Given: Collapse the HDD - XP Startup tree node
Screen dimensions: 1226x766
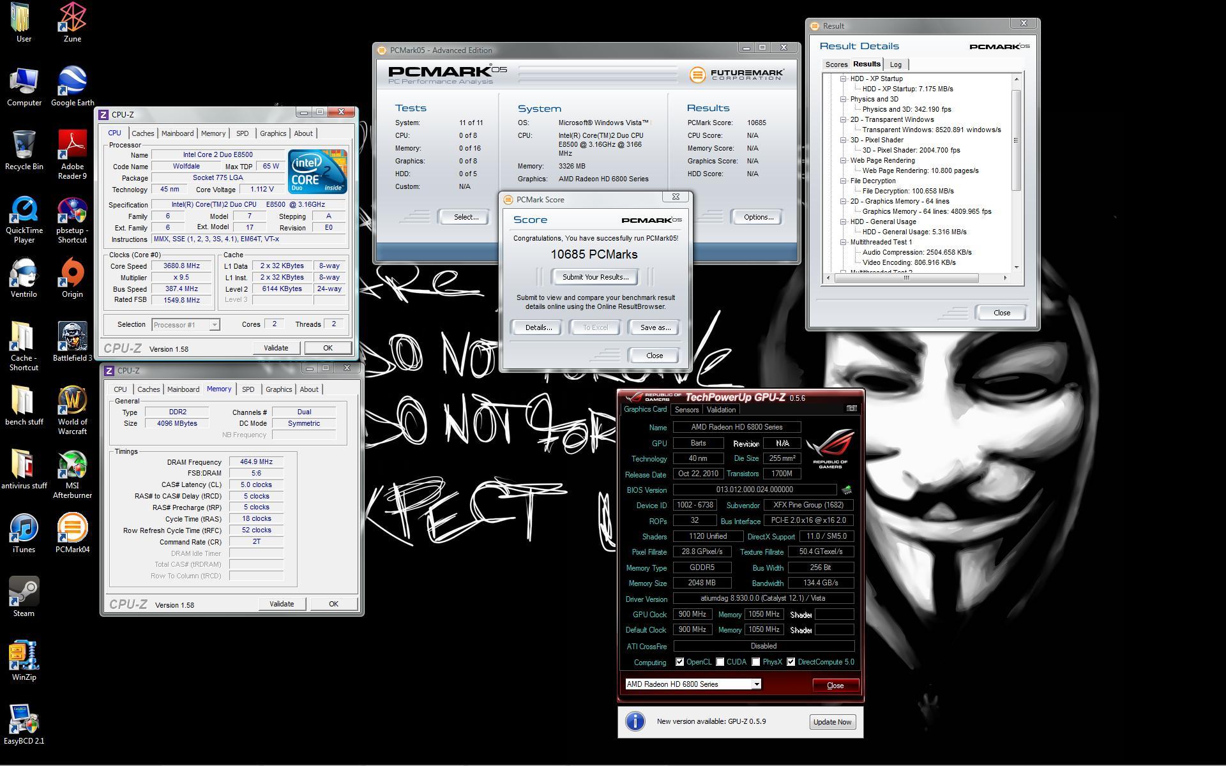Looking at the screenshot, I should [x=843, y=79].
